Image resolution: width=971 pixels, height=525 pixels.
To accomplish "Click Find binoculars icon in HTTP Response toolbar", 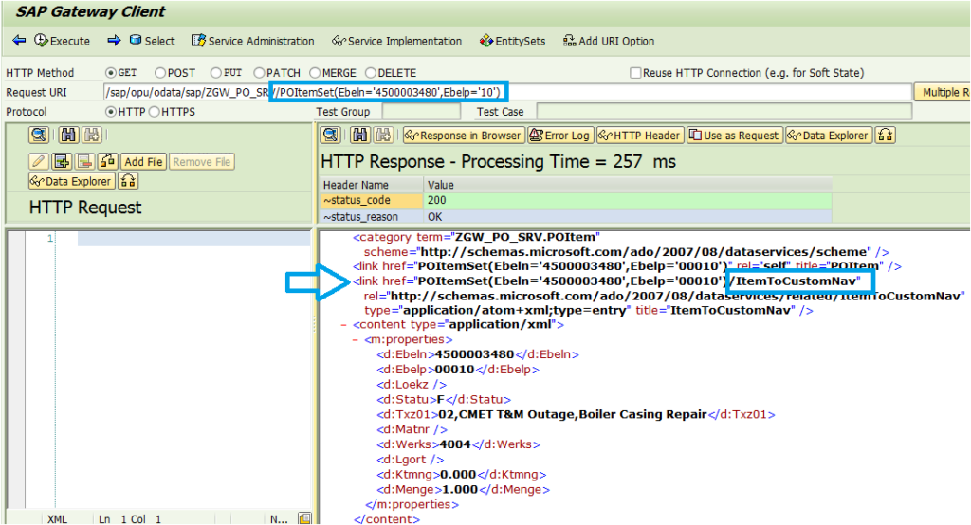I will point(360,135).
